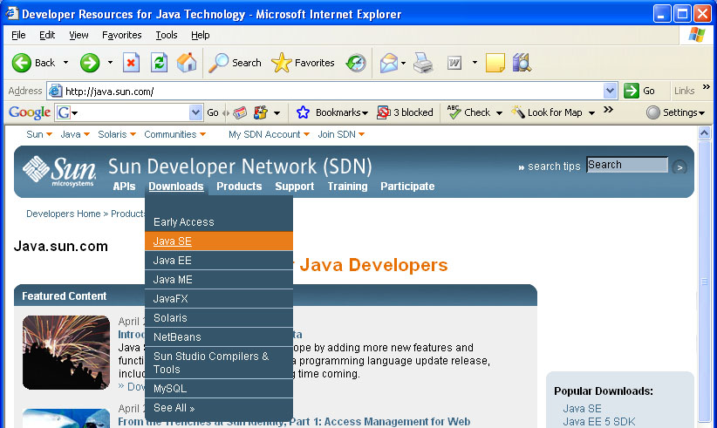717x428 pixels.
Task: Open the Favorites star icon
Action: click(x=281, y=63)
